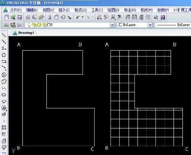191x155 pixels.
Task: Open the Design Center icon
Action: pos(134,17)
